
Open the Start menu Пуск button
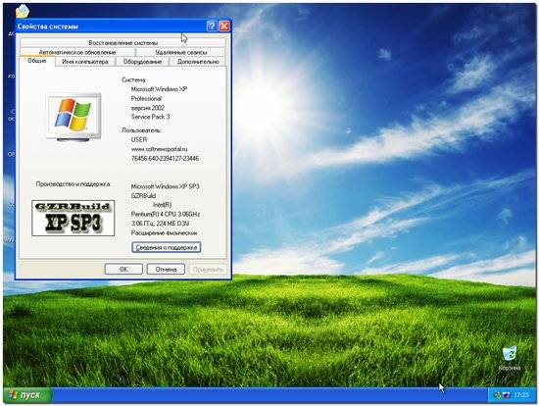coord(27,395)
